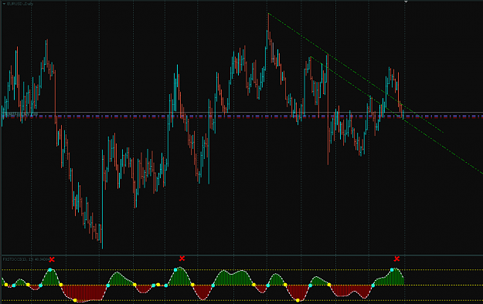The height and width of the screenshot is (304, 483).
Task: Select the upper green dashed trendline
Action: [355, 73]
